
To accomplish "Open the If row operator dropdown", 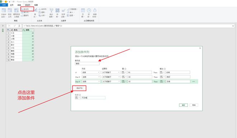I will [111, 72].
